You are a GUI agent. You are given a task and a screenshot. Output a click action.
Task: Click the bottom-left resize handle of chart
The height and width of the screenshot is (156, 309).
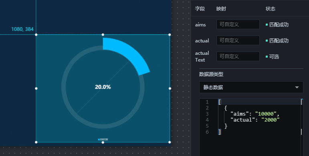coord(36,142)
